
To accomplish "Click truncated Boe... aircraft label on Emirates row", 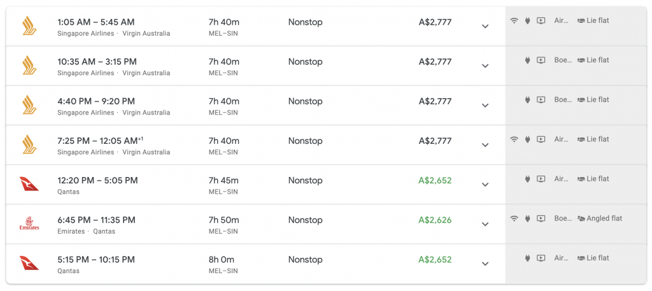I will coord(560,218).
